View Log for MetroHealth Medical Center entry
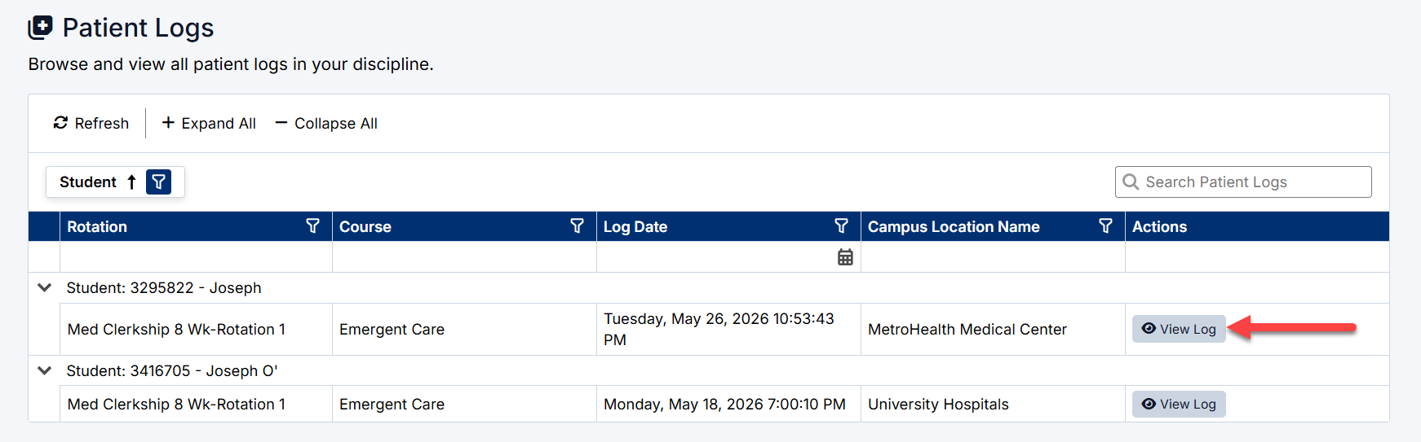The width and height of the screenshot is (1421, 442). pyautogui.click(x=1179, y=329)
